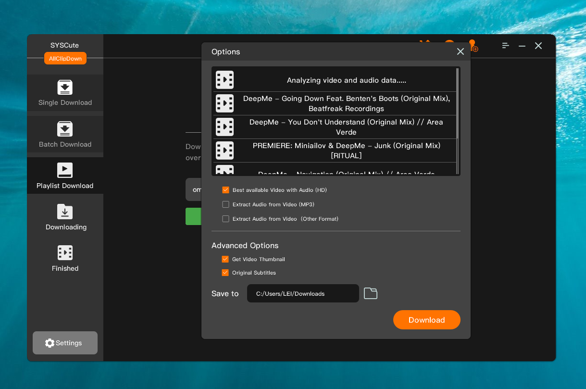Close the Options dialog

(460, 51)
